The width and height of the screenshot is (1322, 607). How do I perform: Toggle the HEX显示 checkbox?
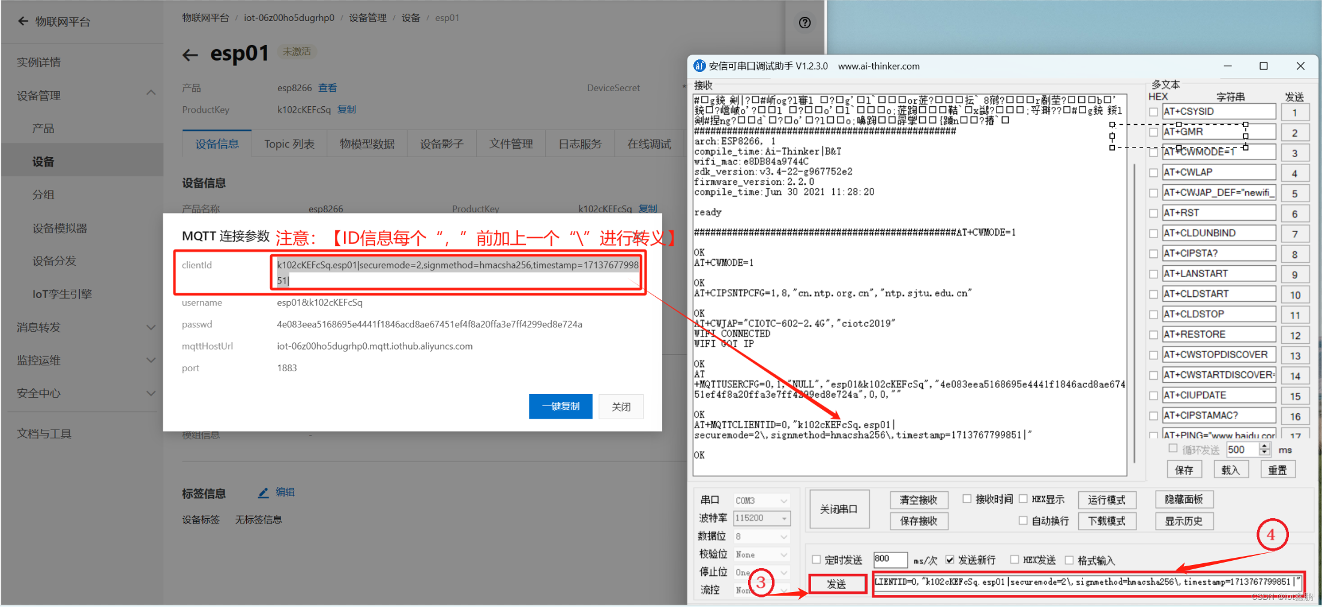1023,498
